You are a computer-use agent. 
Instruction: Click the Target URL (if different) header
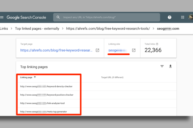(x=112, y=77)
